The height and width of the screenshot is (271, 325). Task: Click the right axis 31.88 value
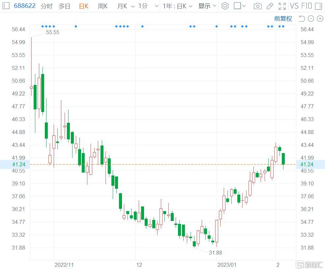point(307,248)
